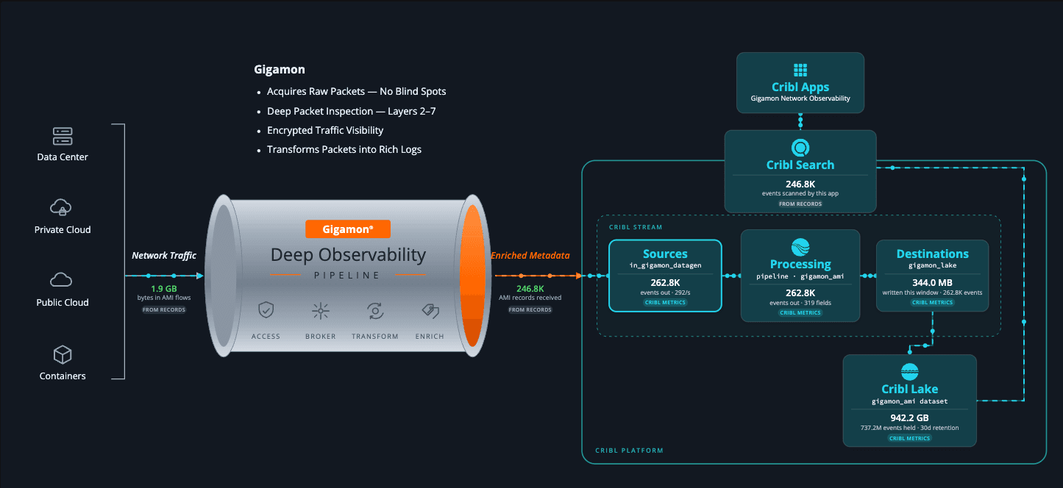This screenshot has width=1063, height=488.
Task: Open the Cribl Search heading
Action: (x=800, y=165)
